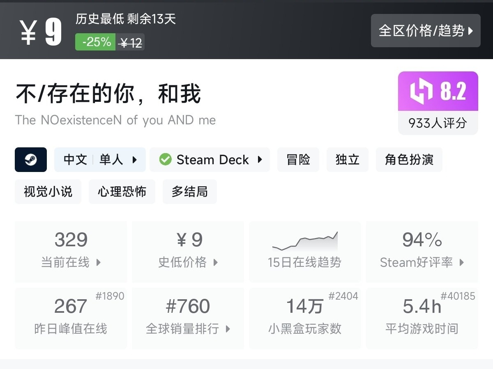Select the Role-playing (角色扮演) tag

409,160
